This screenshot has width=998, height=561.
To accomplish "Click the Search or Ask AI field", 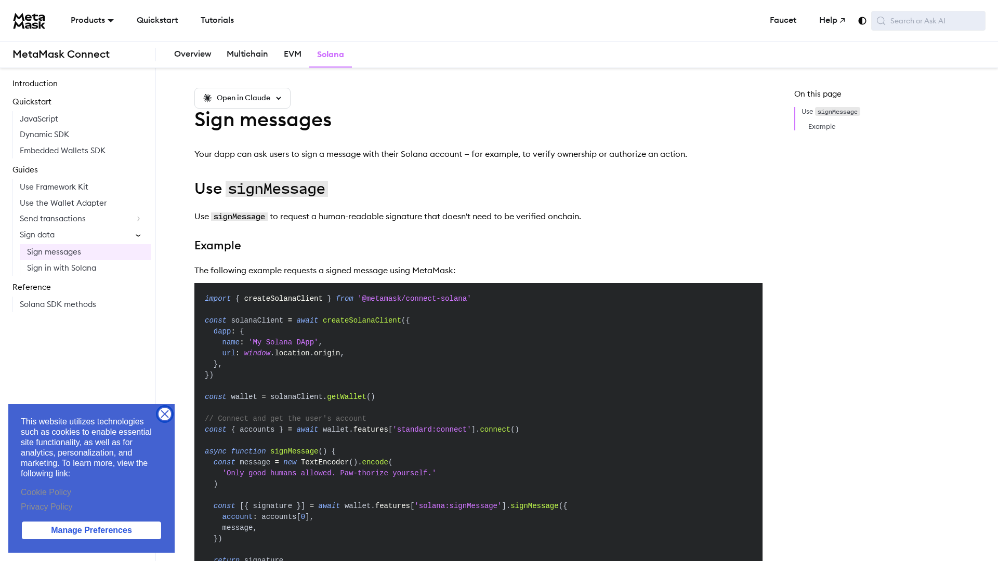I will pos(928,21).
